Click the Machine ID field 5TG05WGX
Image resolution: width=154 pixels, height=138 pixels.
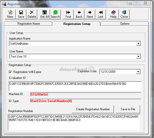[86, 94]
